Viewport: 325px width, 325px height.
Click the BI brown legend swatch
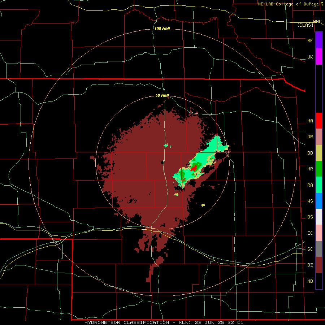[x=319, y=265]
